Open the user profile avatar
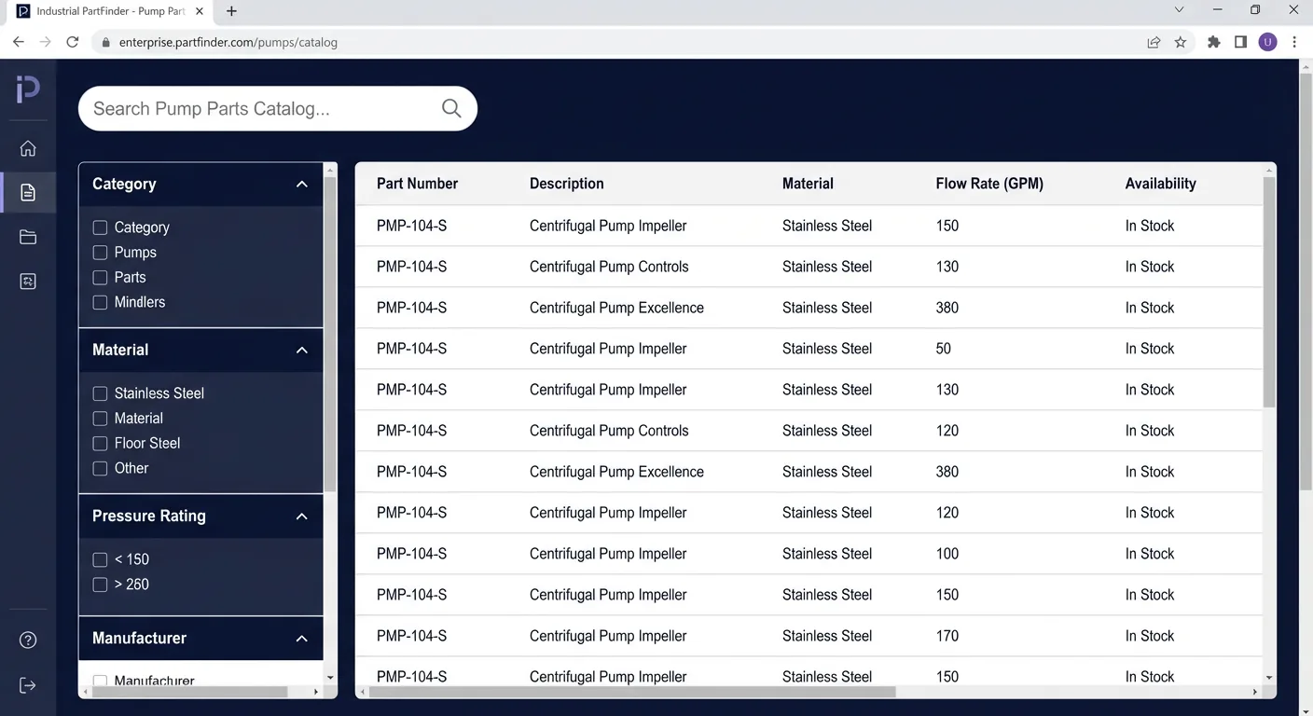This screenshot has height=716, width=1313. pyautogui.click(x=1267, y=42)
